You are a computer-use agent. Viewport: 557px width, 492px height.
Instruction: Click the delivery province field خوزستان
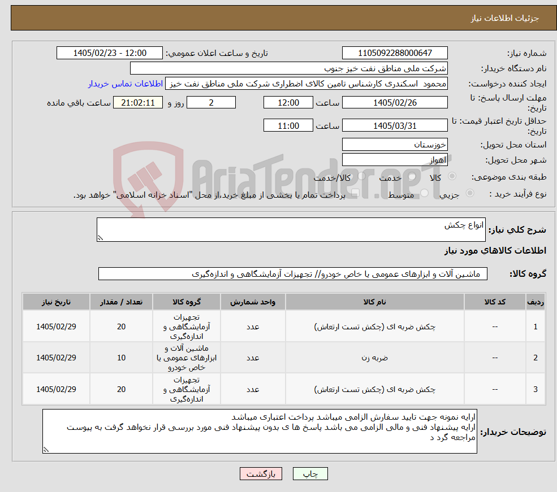coord(395,145)
